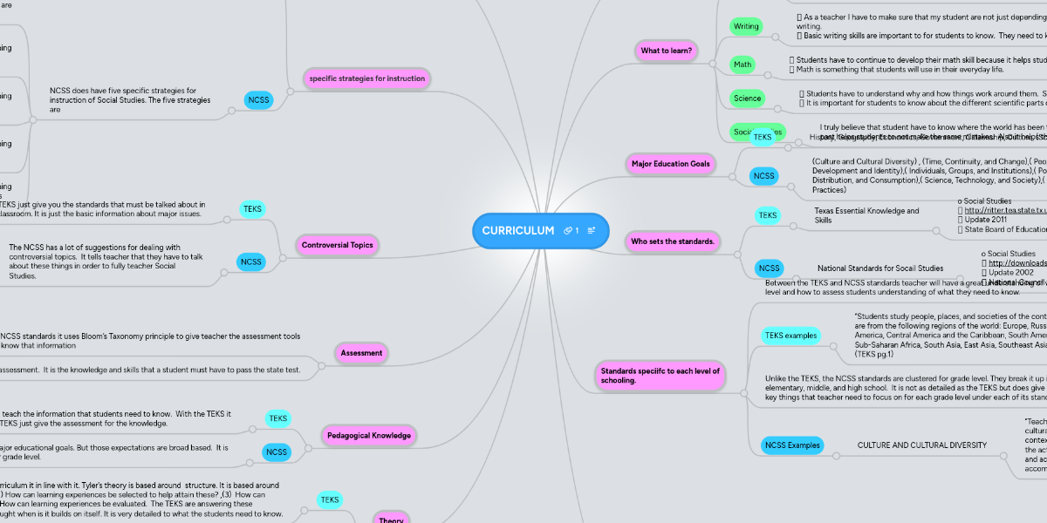Select the "Major Education Goals" node

point(670,163)
